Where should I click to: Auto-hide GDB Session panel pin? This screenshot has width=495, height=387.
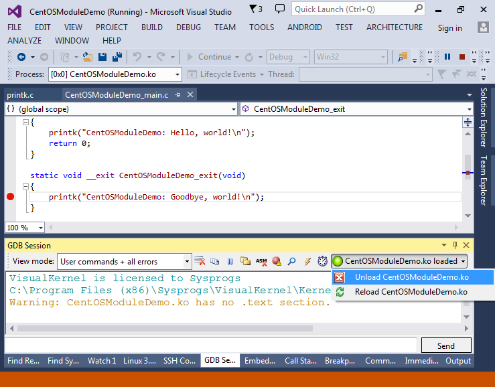(455, 245)
